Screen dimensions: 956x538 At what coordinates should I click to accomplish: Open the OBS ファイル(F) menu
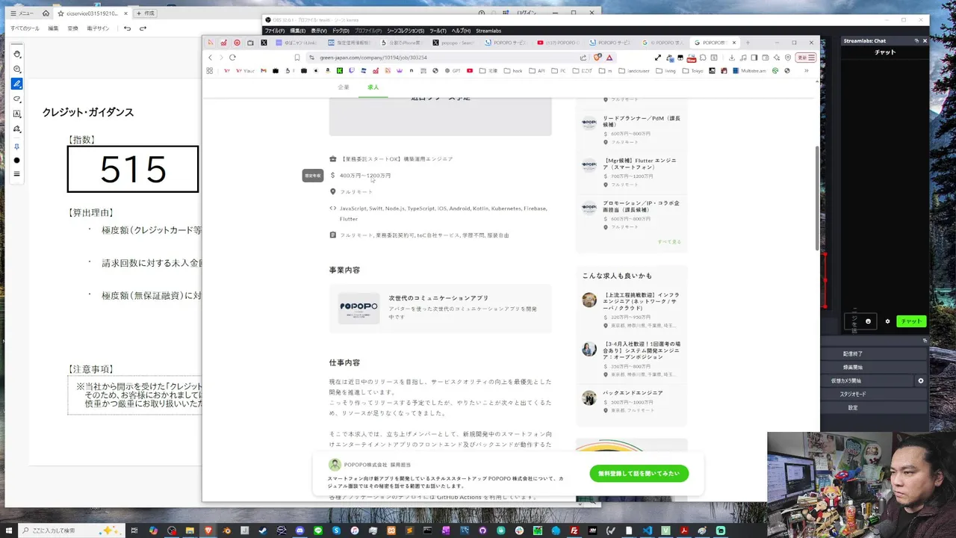[274, 31]
